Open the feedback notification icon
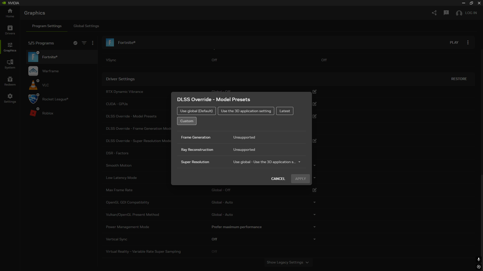The width and height of the screenshot is (483, 271). 446,13
